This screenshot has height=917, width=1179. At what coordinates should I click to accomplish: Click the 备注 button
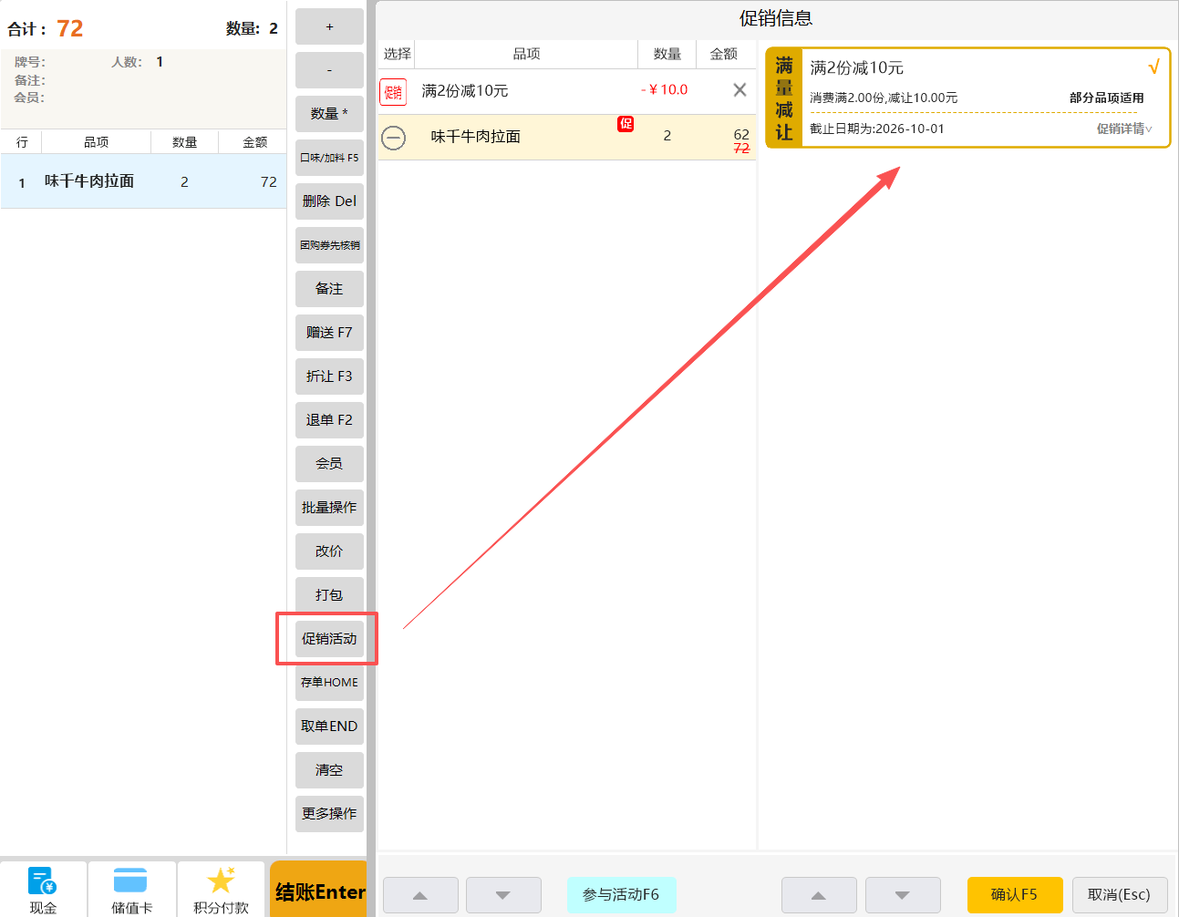[x=329, y=289]
